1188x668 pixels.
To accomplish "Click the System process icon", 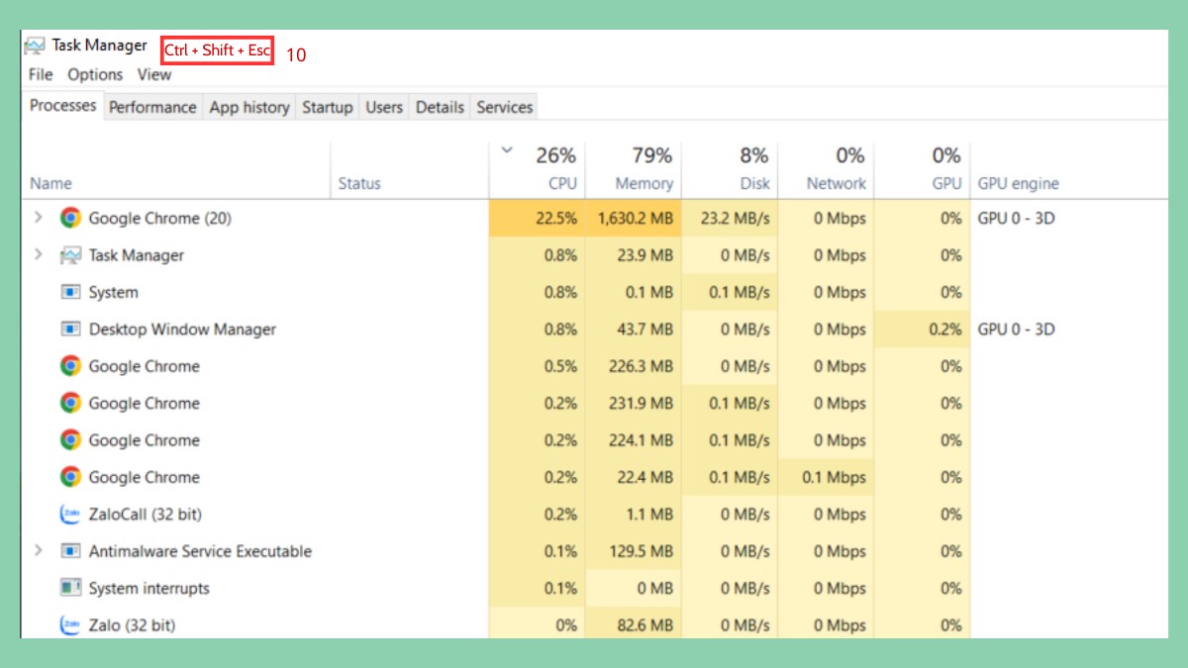I will (69, 292).
